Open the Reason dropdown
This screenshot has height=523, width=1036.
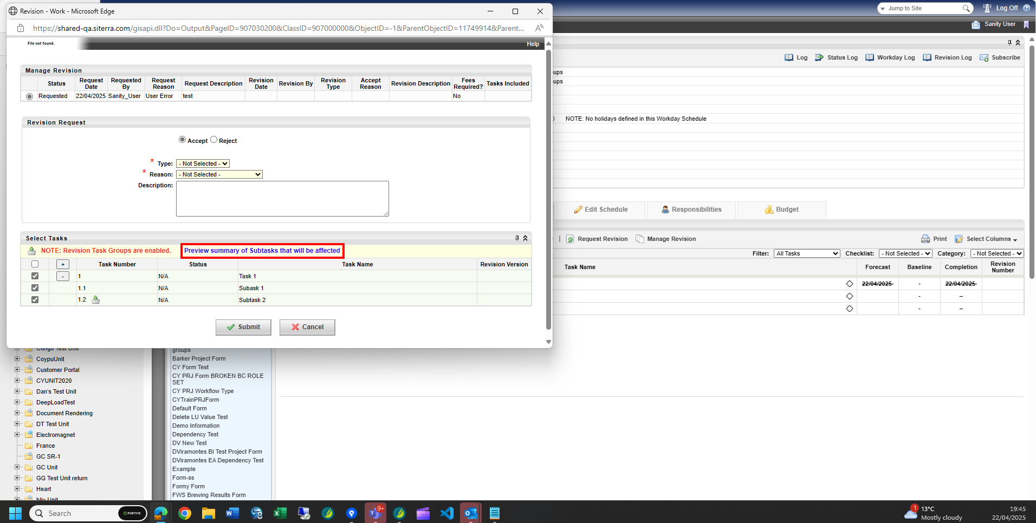point(219,174)
